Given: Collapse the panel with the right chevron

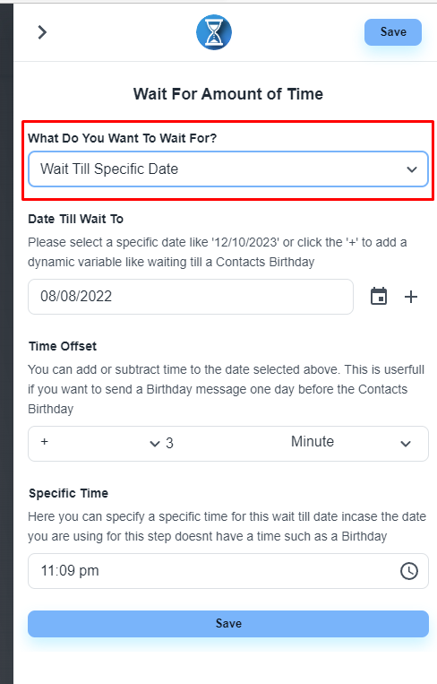Looking at the screenshot, I should pyautogui.click(x=42, y=32).
